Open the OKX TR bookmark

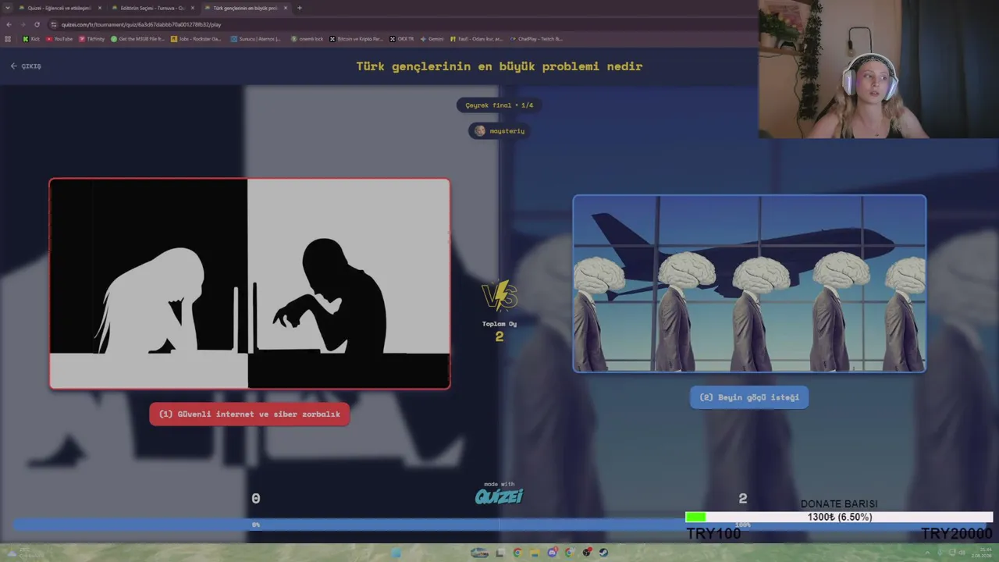point(402,38)
